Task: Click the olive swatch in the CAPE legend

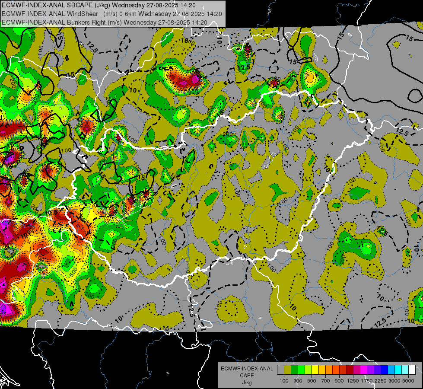Action: coord(287,370)
